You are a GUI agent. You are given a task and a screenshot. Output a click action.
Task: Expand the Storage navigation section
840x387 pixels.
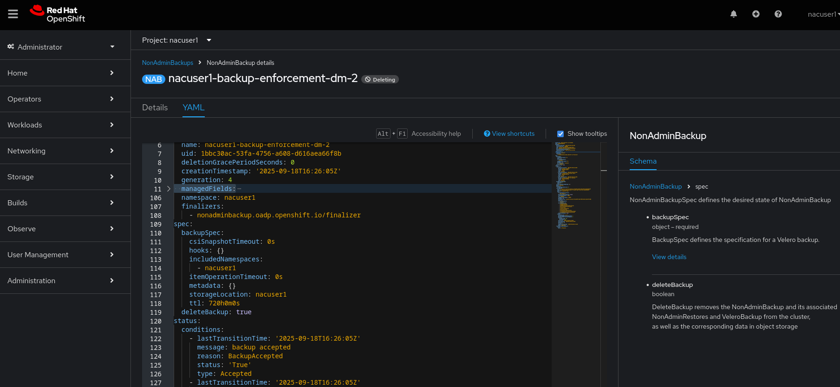click(x=60, y=177)
